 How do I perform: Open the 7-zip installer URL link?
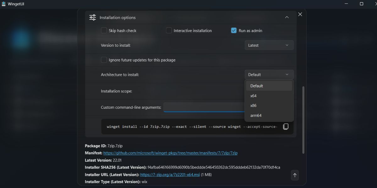pyautogui.click(x=170, y=175)
